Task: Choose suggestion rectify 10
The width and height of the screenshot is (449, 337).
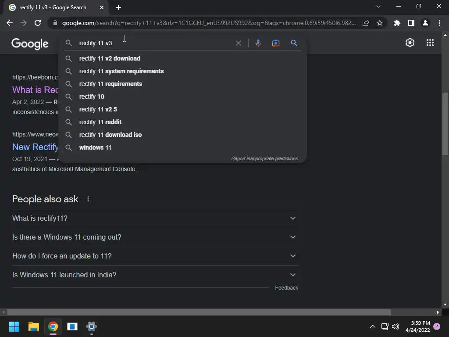Action: coord(183,97)
